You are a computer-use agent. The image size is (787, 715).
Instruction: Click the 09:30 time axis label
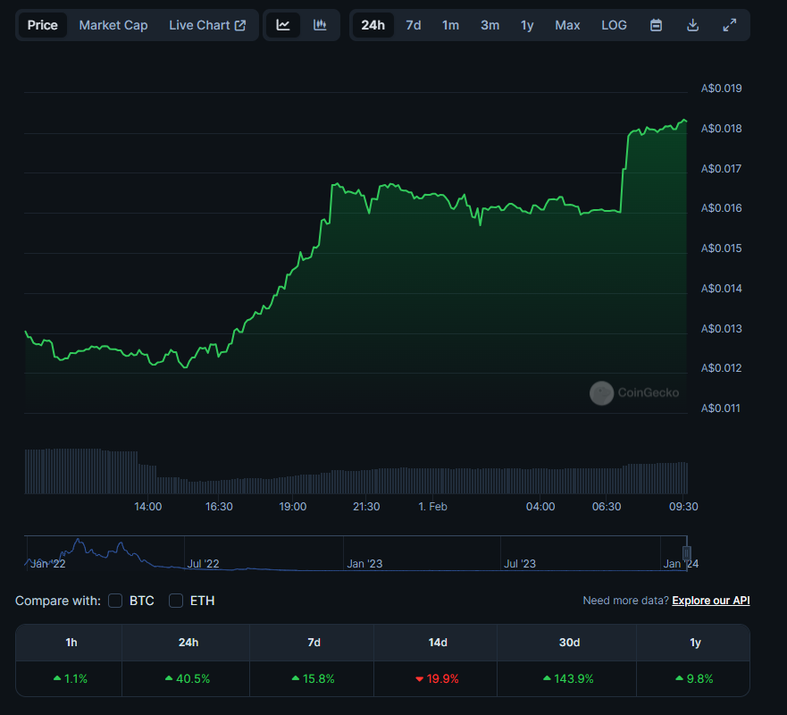coord(683,507)
